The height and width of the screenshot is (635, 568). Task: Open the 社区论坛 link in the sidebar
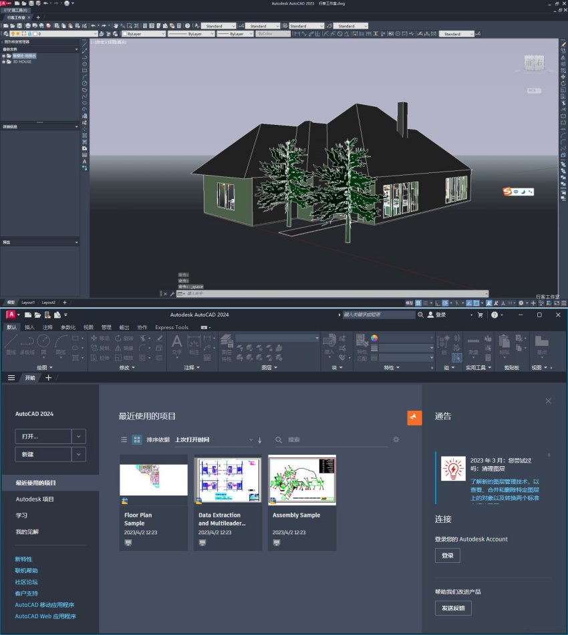click(x=26, y=582)
